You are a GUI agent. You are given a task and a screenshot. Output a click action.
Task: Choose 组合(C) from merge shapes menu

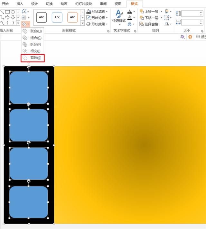point(33,38)
